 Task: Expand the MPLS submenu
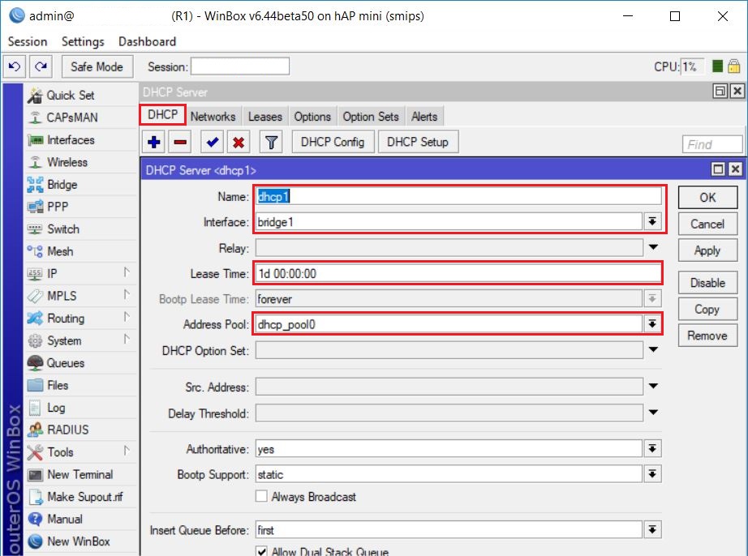click(x=126, y=294)
